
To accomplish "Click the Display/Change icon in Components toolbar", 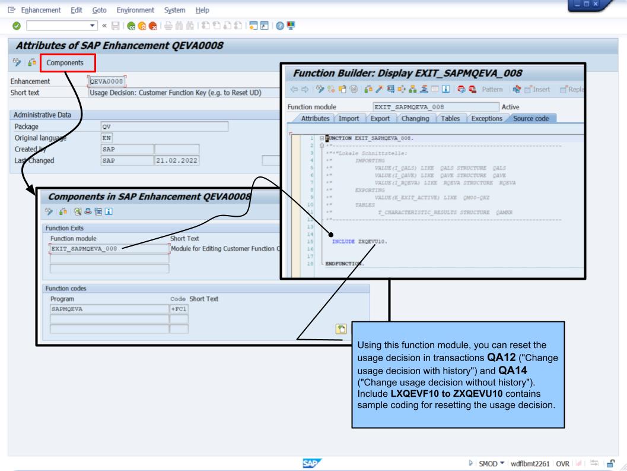I will (x=49, y=211).
